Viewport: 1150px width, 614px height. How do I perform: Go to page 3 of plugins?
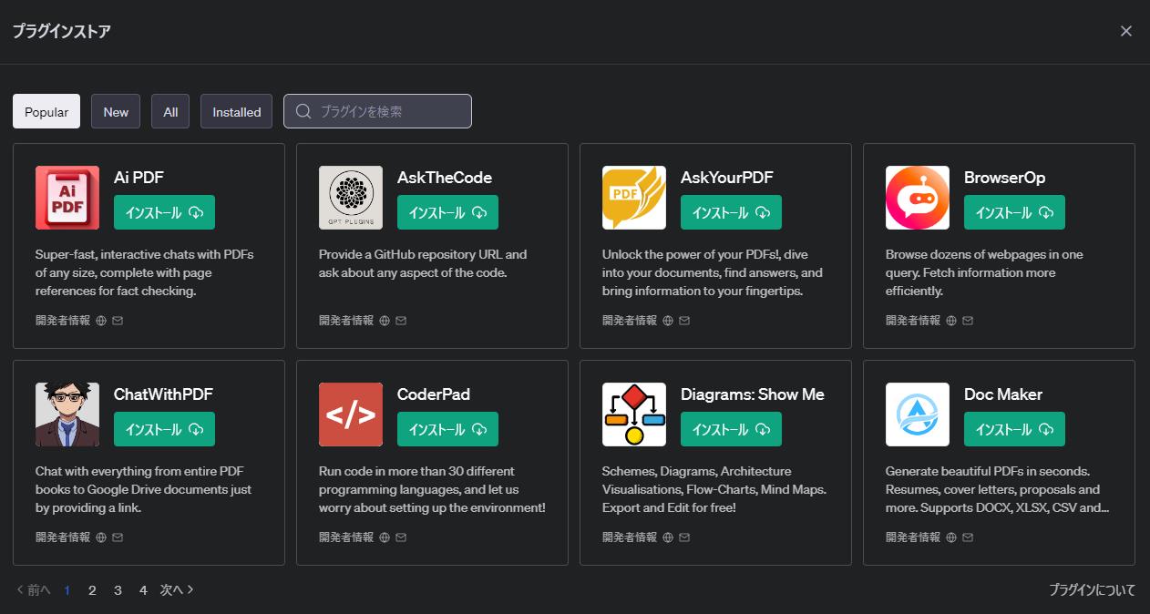pos(118,590)
